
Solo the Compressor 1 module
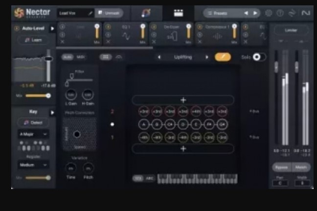(200, 35)
